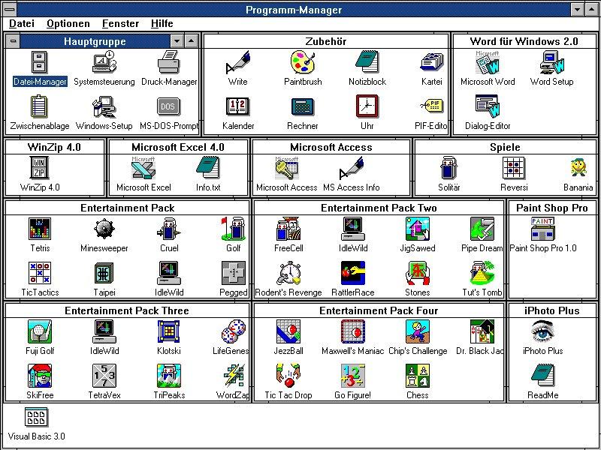Select minimized Visual Basic 3.0 group
The height and width of the screenshot is (450, 601).
point(36,418)
